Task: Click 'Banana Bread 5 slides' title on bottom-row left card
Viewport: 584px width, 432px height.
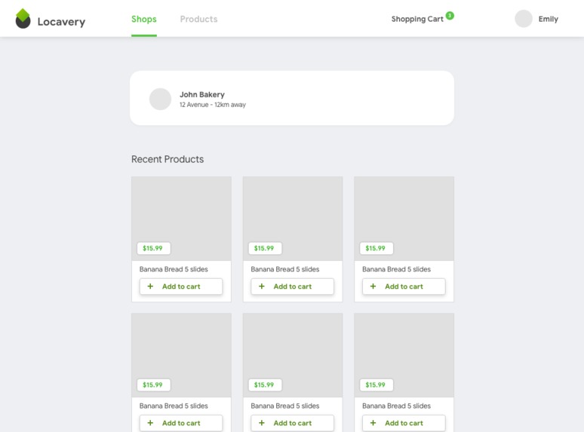Action: click(174, 406)
